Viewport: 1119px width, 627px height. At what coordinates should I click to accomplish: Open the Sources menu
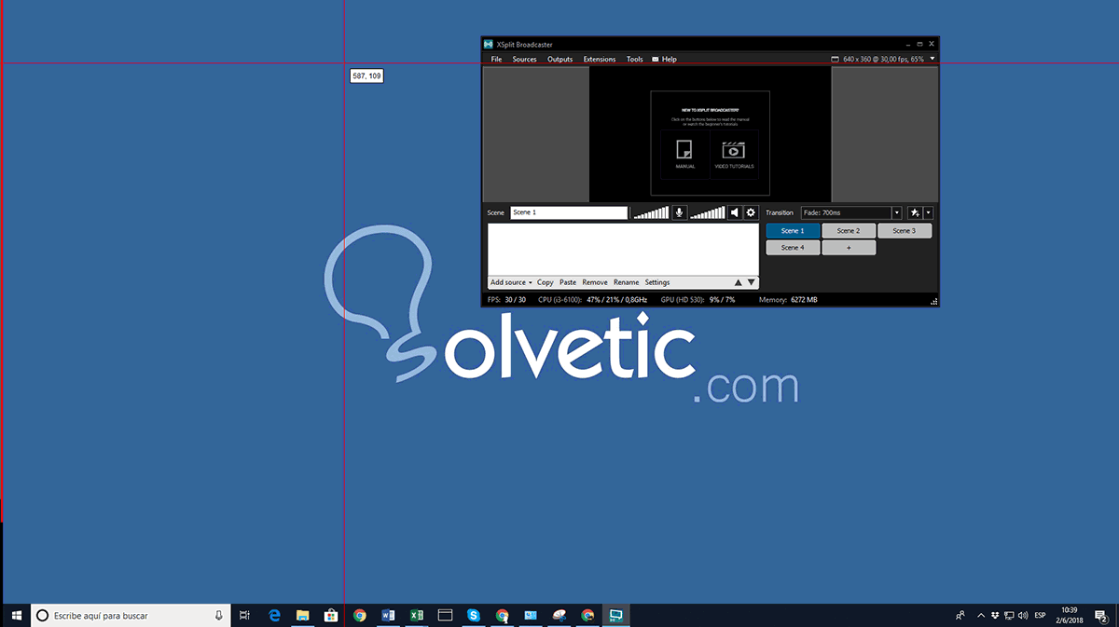[x=524, y=59]
